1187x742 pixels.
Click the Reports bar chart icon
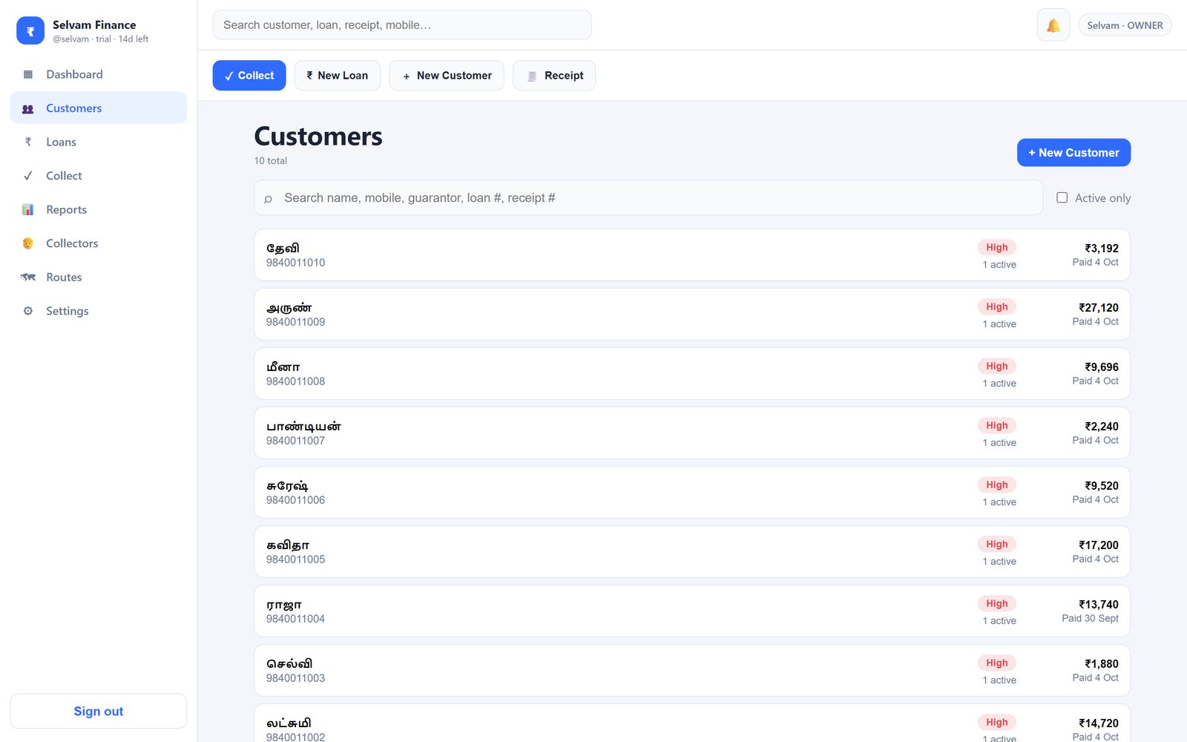coord(28,209)
